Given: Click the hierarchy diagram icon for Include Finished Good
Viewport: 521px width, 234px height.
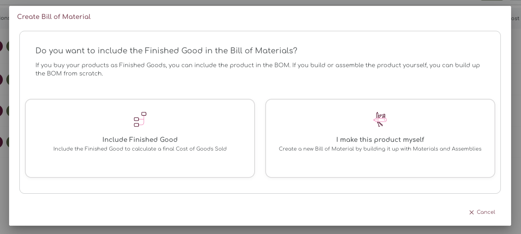Looking at the screenshot, I should (140, 119).
